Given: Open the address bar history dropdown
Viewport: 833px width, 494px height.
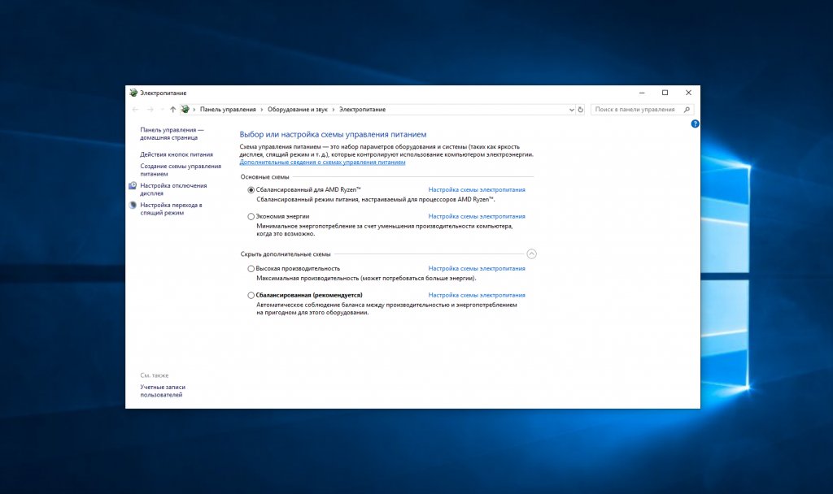Looking at the screenshot, I should point(571,110).
